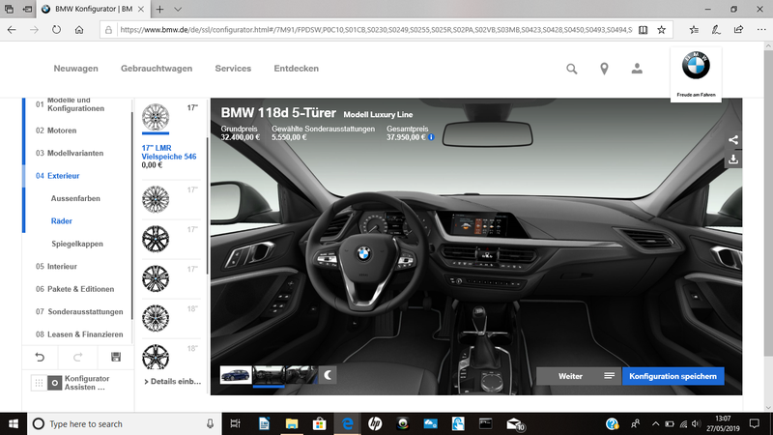Go to browser home page

pos(79,30)
